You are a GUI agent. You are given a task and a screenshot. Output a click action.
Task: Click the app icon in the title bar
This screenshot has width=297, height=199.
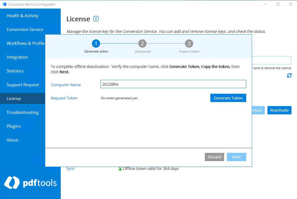4,4
